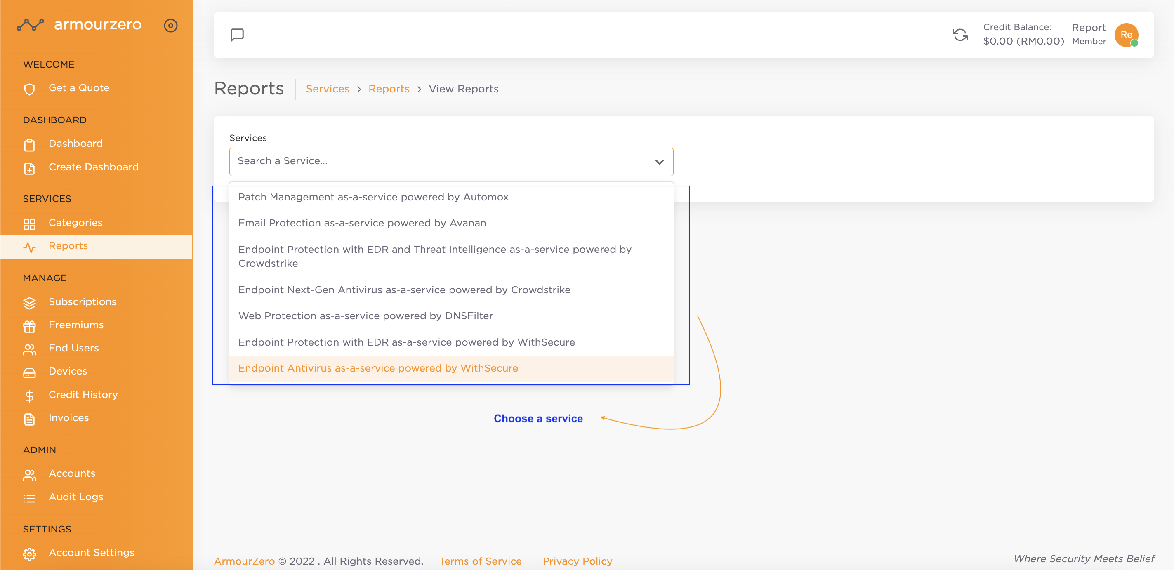The width and height of the screenshot is (1174, 570).
Task: Select Endpoint Protection with EDR by WithSecure
Action: [x=451, y=342]
